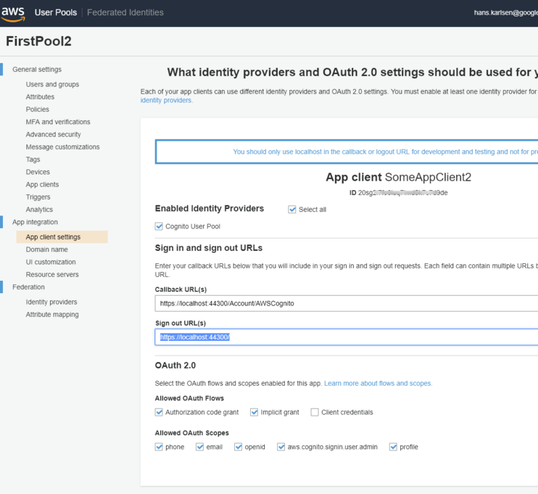This screenshot has height=494, width=538.
Task: Uncheck the phone OAuth scope
Action: (160, 447)
